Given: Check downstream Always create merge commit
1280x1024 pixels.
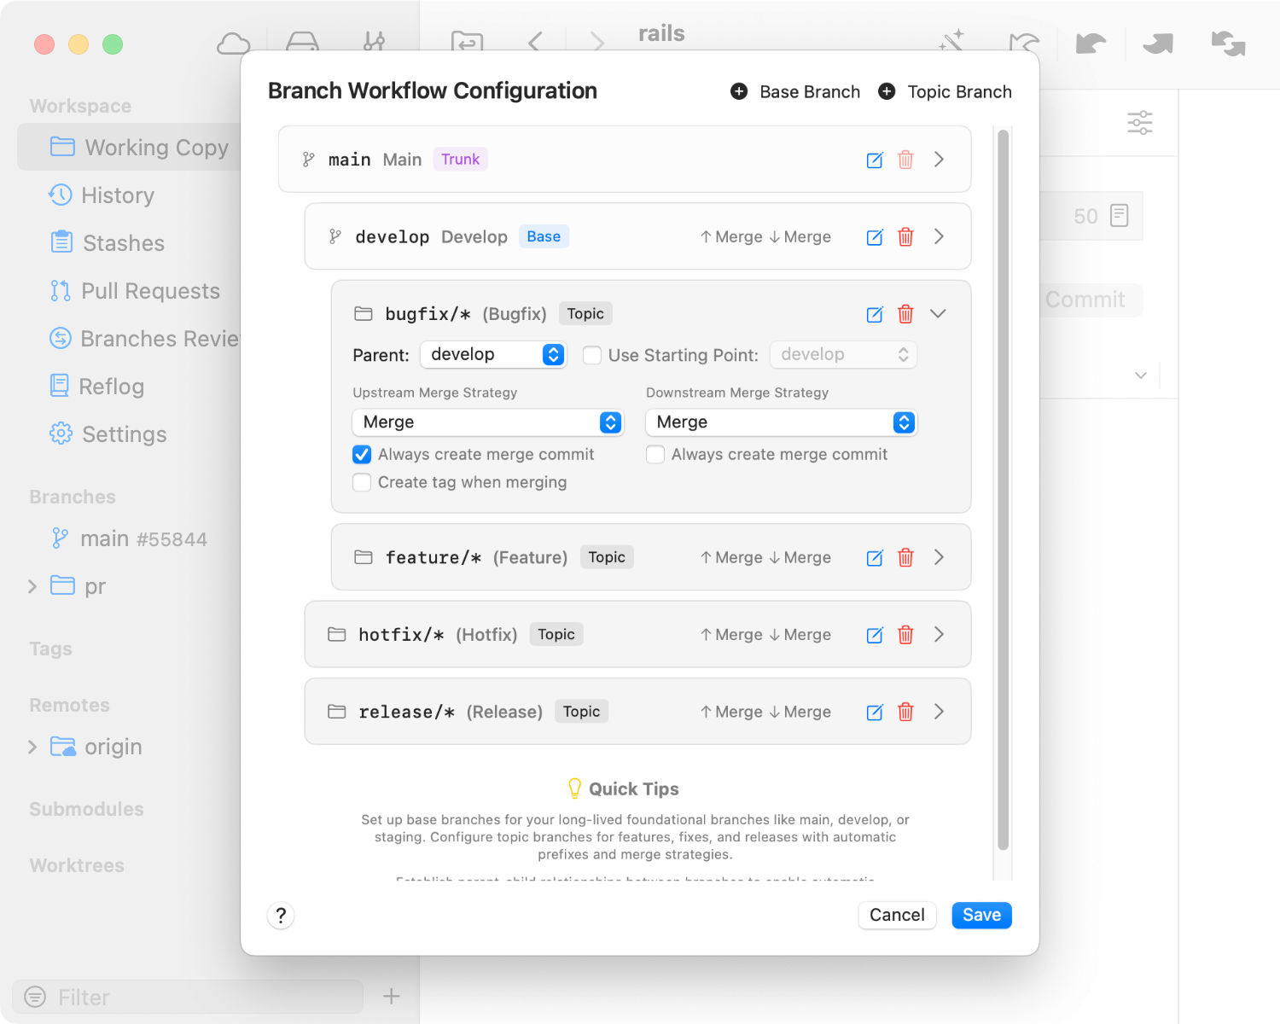Looking at the screenshot, I should click(x=655, y=455).
